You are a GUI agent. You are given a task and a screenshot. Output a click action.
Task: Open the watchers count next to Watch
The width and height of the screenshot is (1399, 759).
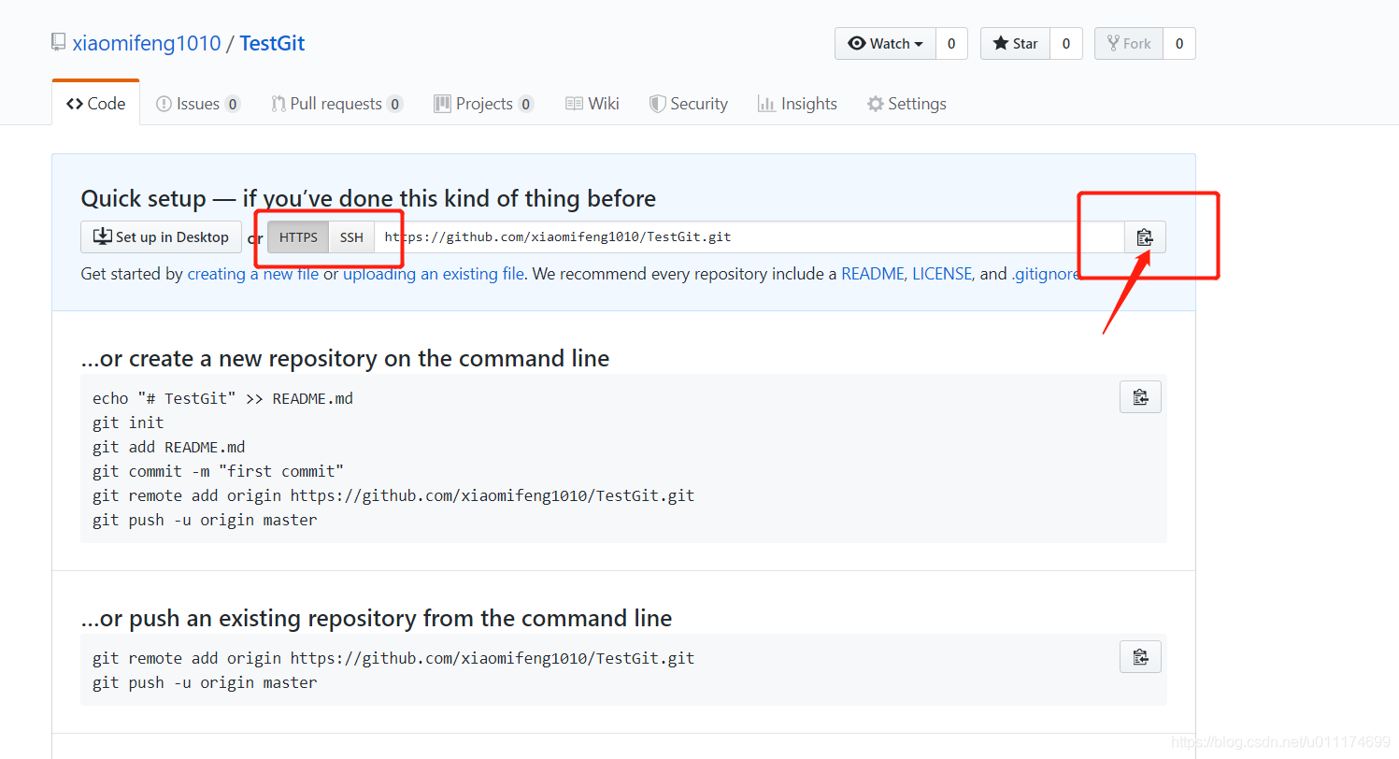tap(951, 43)
